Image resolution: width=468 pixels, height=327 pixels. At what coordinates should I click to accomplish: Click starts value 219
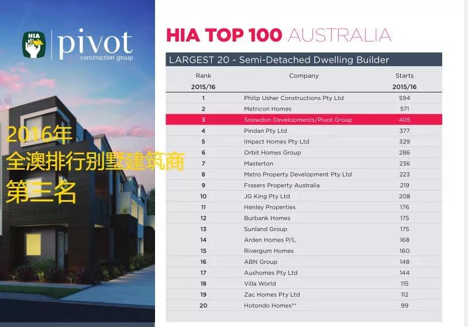coord(404,185)
